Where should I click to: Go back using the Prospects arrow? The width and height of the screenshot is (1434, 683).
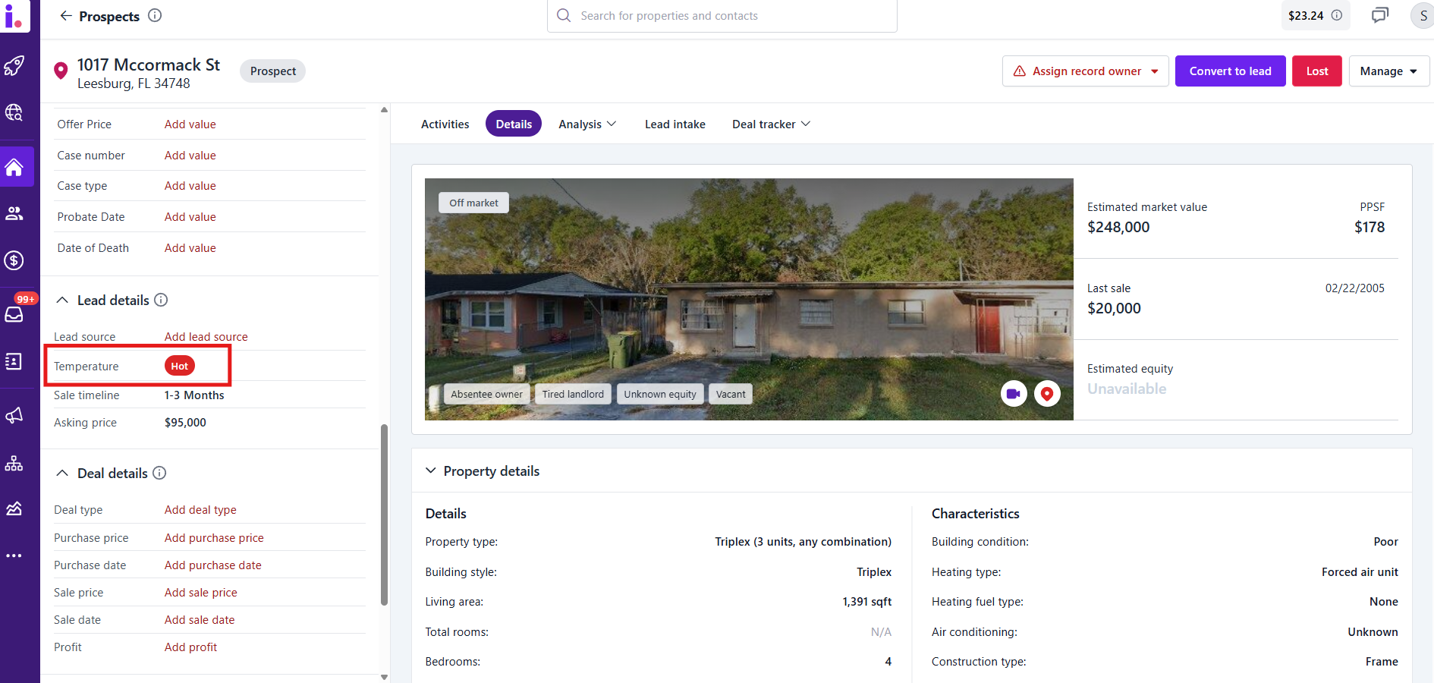[66, 16]
